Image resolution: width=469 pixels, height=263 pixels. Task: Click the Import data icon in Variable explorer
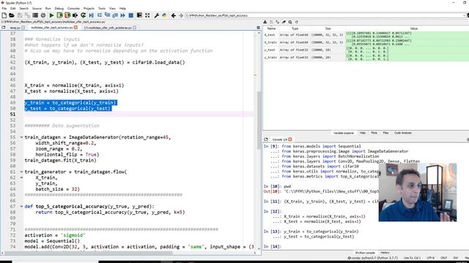(265, 22)
